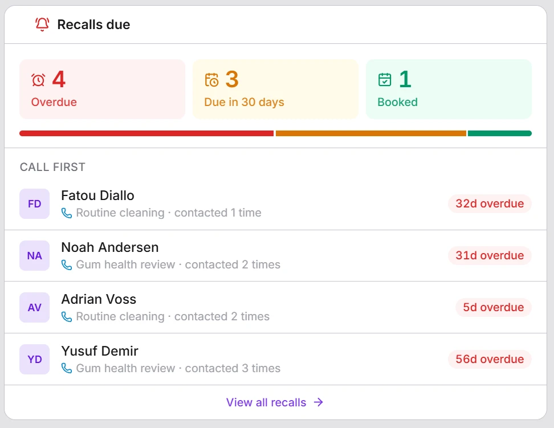The height and width of the screenshot is (428, 554).
Task: Click 'Gum health review · contacted 2 times' text
Action: pyautogui.click(x=178, y=264)
